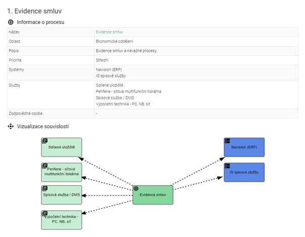305x237 pixels.
Task: Click the Popis label cell
Action: (51, 51)
